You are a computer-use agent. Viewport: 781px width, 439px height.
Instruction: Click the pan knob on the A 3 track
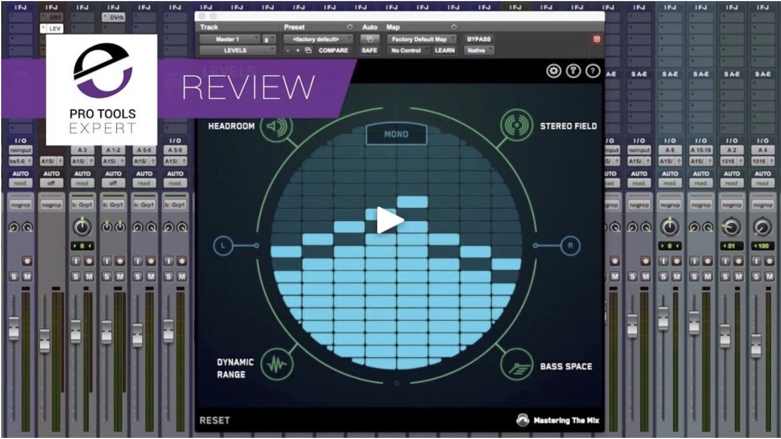(82, 227)
